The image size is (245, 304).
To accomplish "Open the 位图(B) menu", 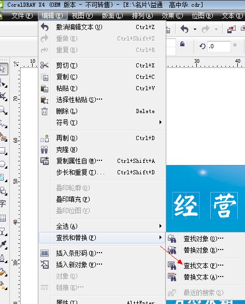I will [x=202, y=16].
